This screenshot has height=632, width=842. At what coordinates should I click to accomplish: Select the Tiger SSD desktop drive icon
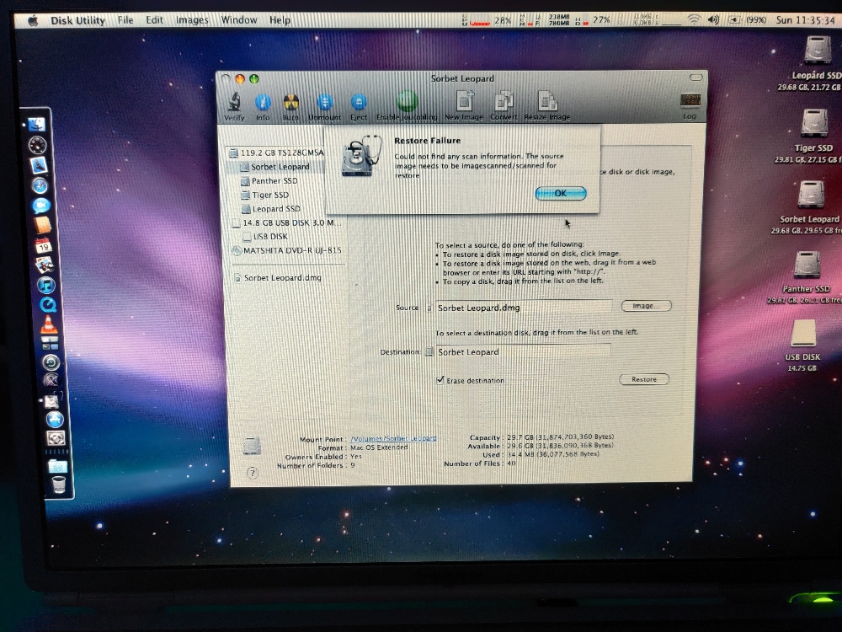(814, 124)
